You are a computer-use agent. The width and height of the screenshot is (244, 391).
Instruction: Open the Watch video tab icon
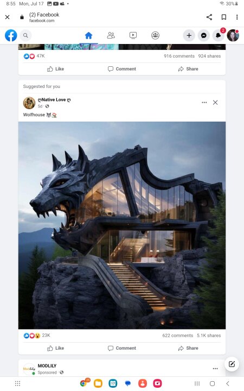tap(133, 35)
